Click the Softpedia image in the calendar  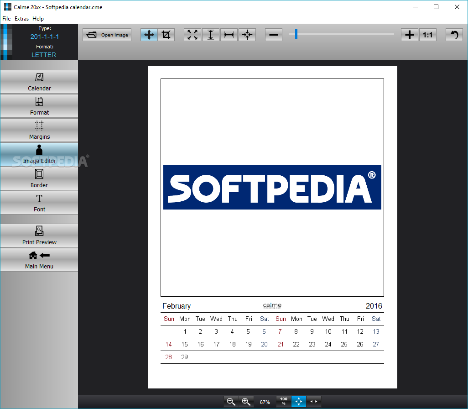pos(272,187)
